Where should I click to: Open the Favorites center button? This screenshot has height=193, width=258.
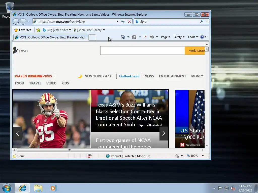coord(22,30)
